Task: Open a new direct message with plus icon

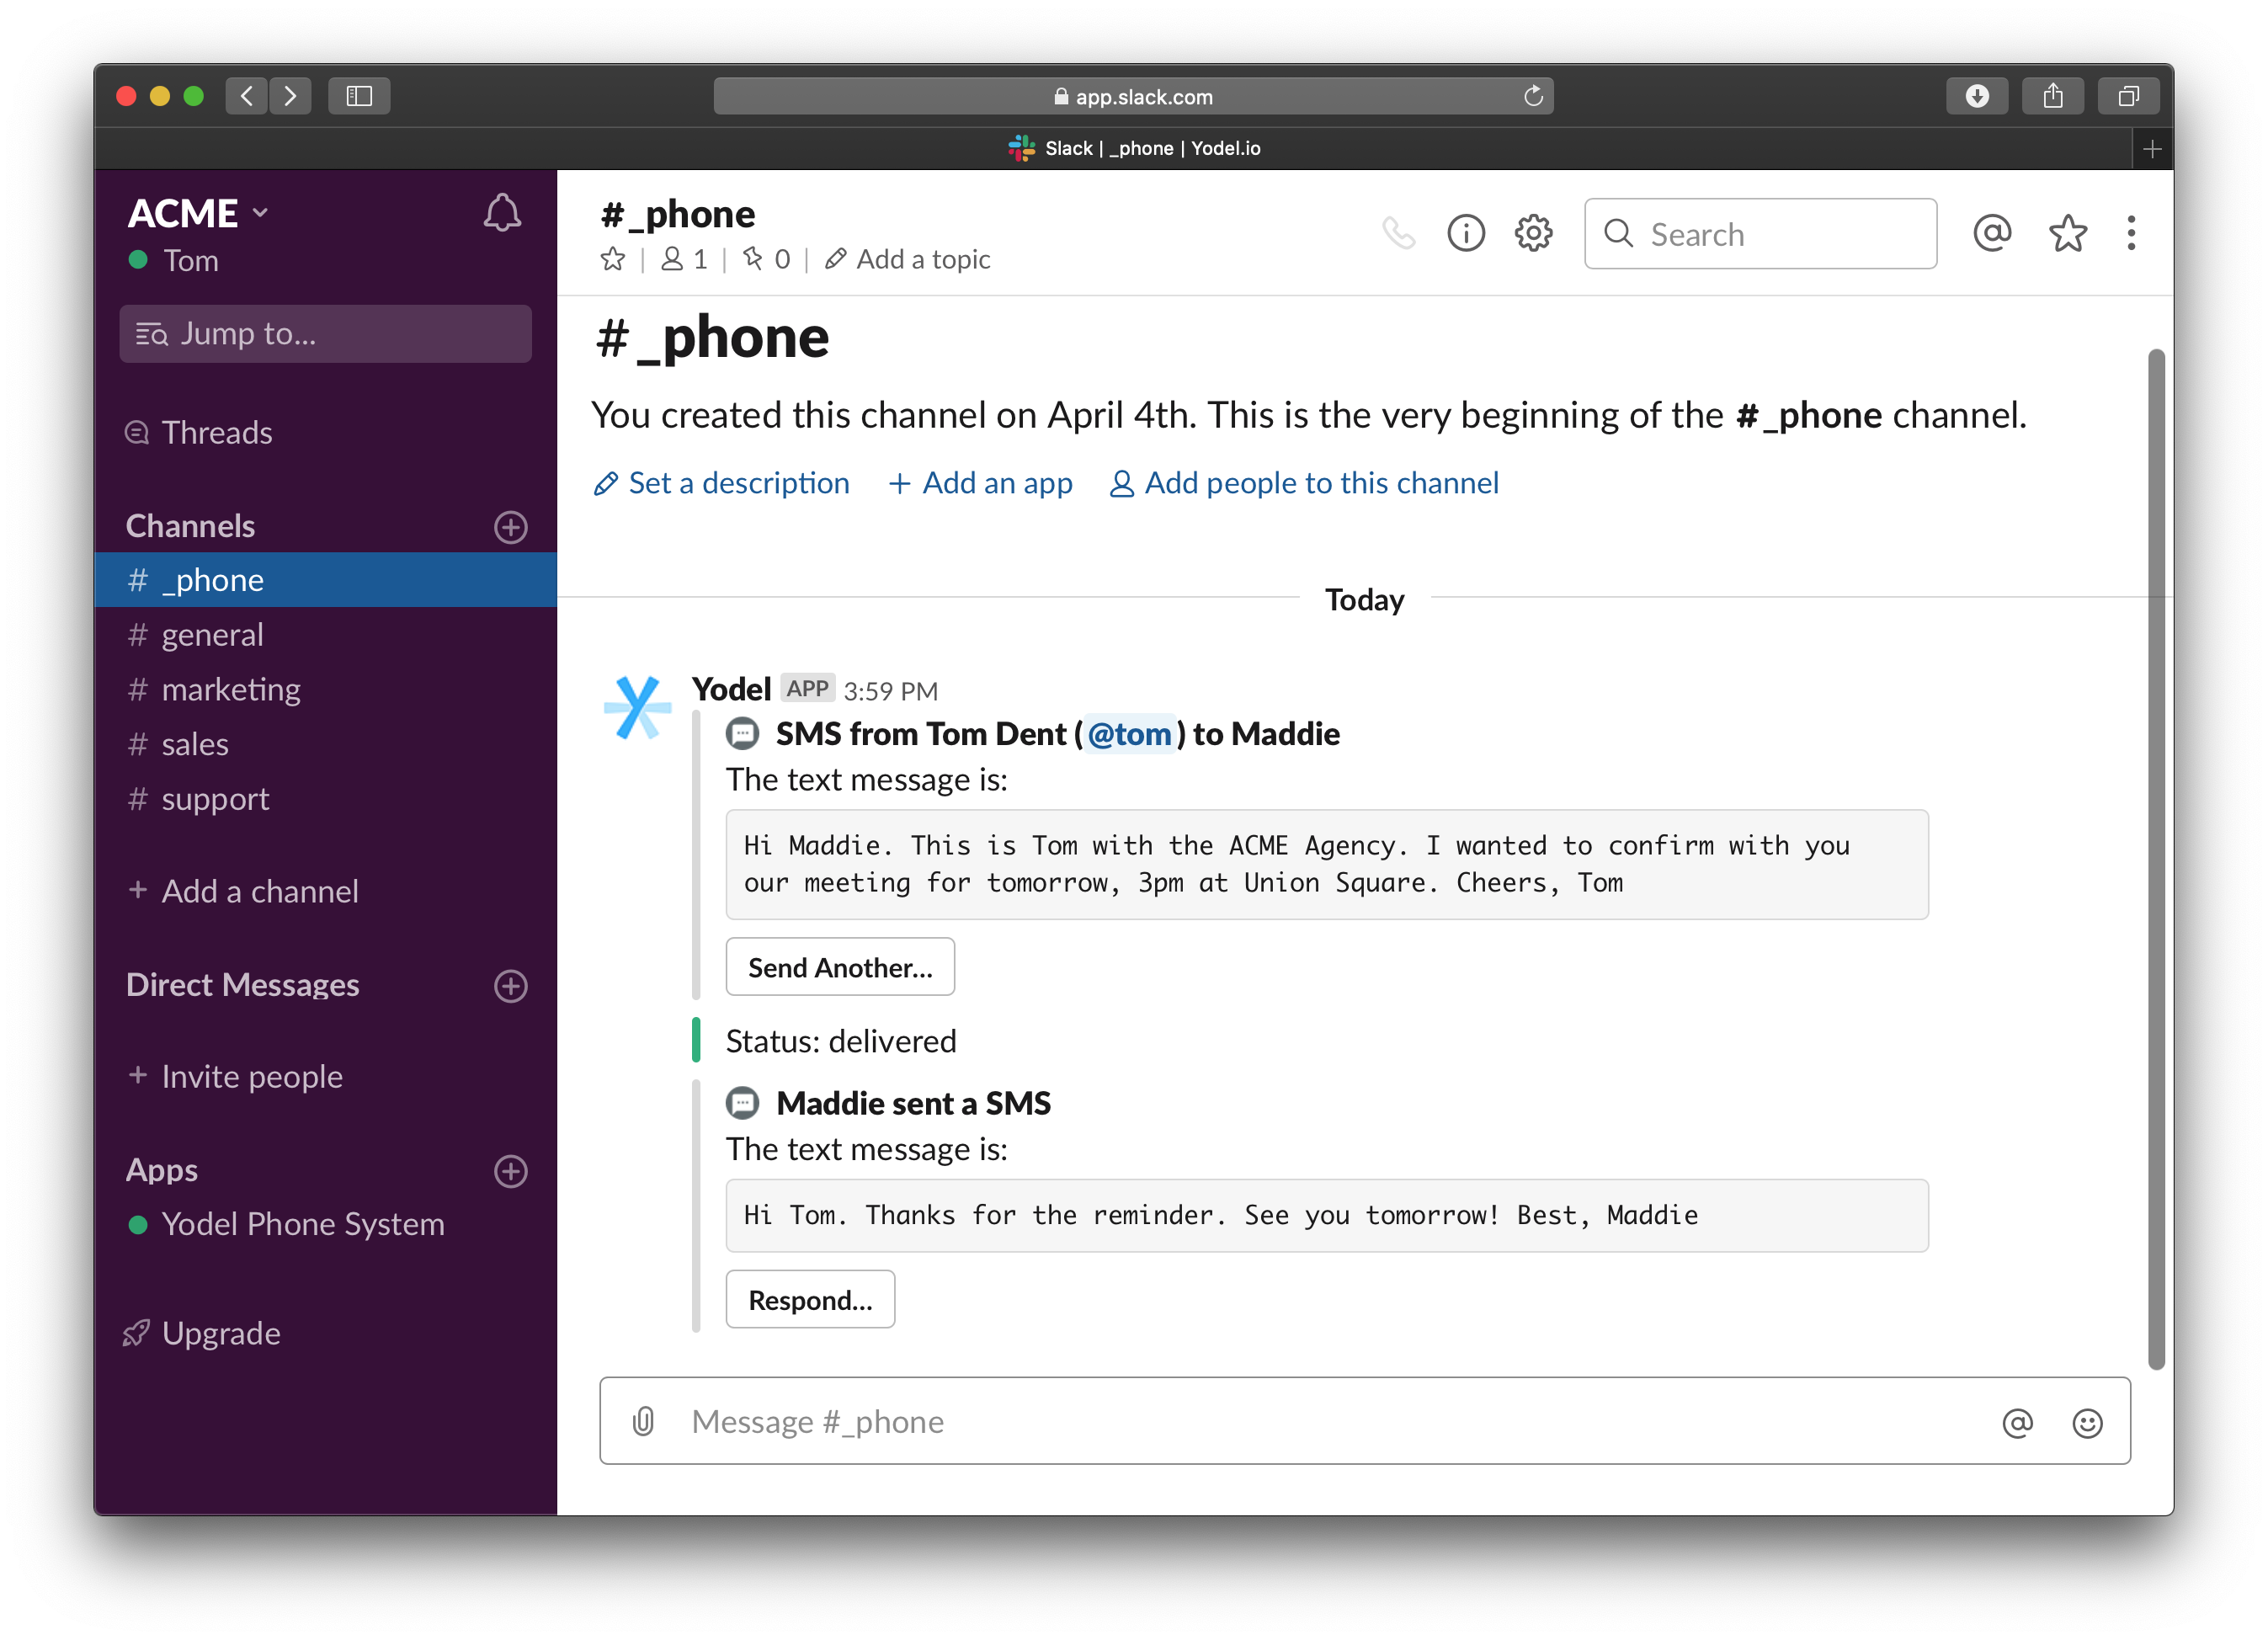Action: click(510, 986)
